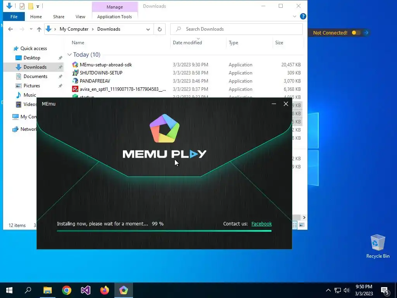This screenshot has width=397, height=298.
Task: Click the MEmu Play pentagon logo
Action: pyautogui.click(x=164, y=128)
